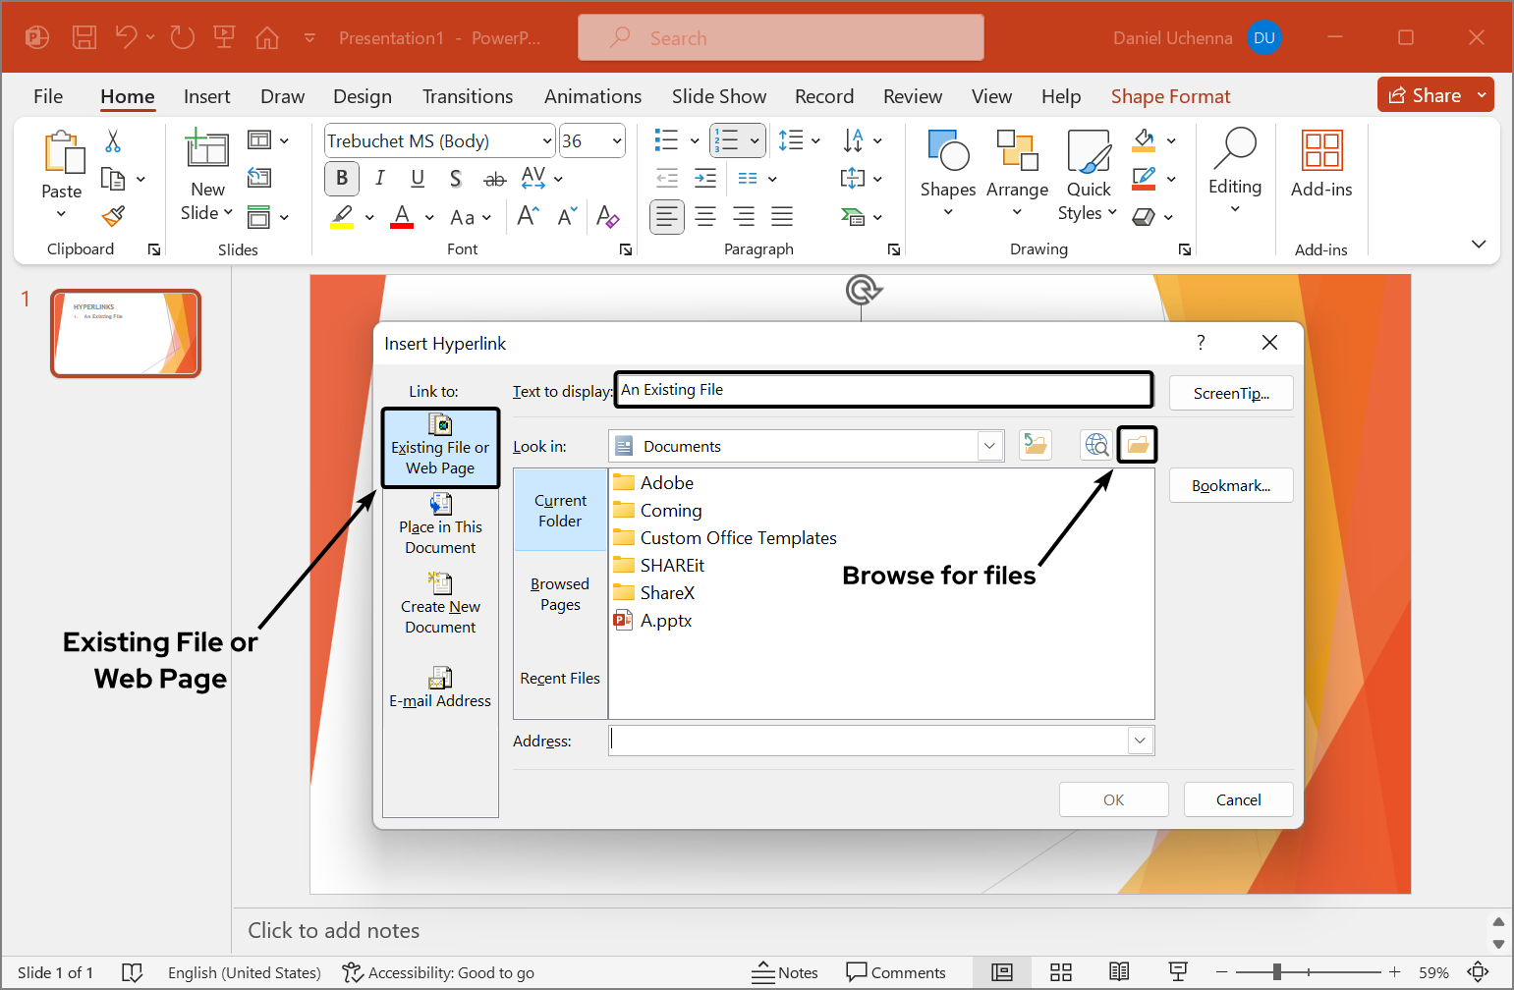This screenshot has width=1514, height=990.
Task: Open the font name dropdown
Action: pyautogui.click(x=547, y=140)
